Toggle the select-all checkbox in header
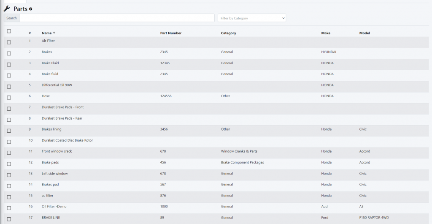The height and width of the screenshot is (224, 432). click(9, 31)
